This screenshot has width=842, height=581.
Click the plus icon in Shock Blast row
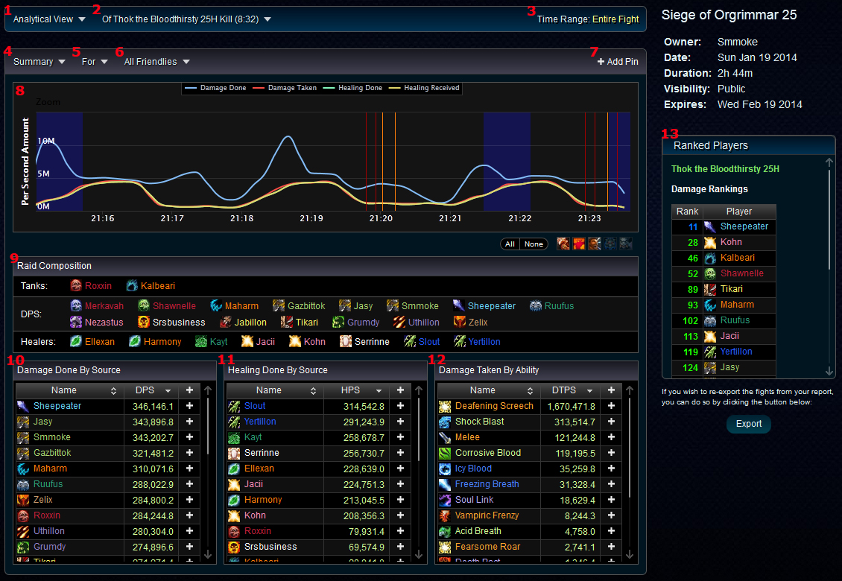(x=611, y=422)
